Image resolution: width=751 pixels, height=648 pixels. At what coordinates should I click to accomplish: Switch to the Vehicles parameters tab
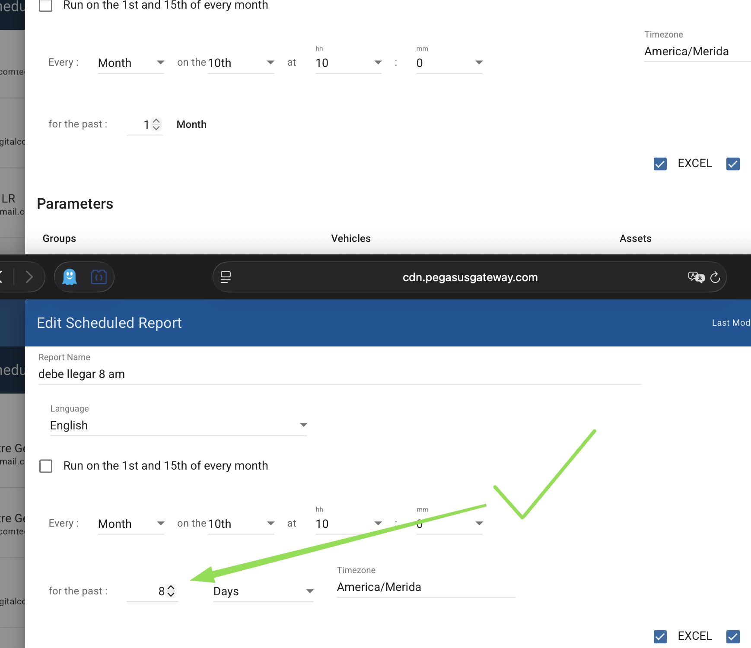click(350, 238)
